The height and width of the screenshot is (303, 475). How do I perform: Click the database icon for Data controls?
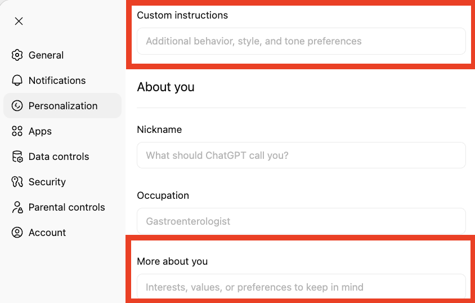(x=17, y=157)
